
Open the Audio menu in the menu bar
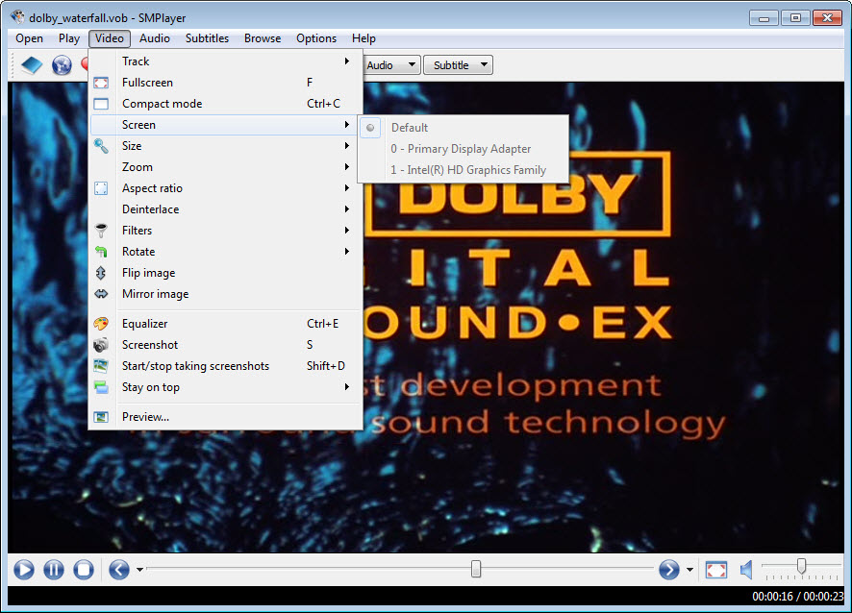pyautogui.click(x=154, y=38)
